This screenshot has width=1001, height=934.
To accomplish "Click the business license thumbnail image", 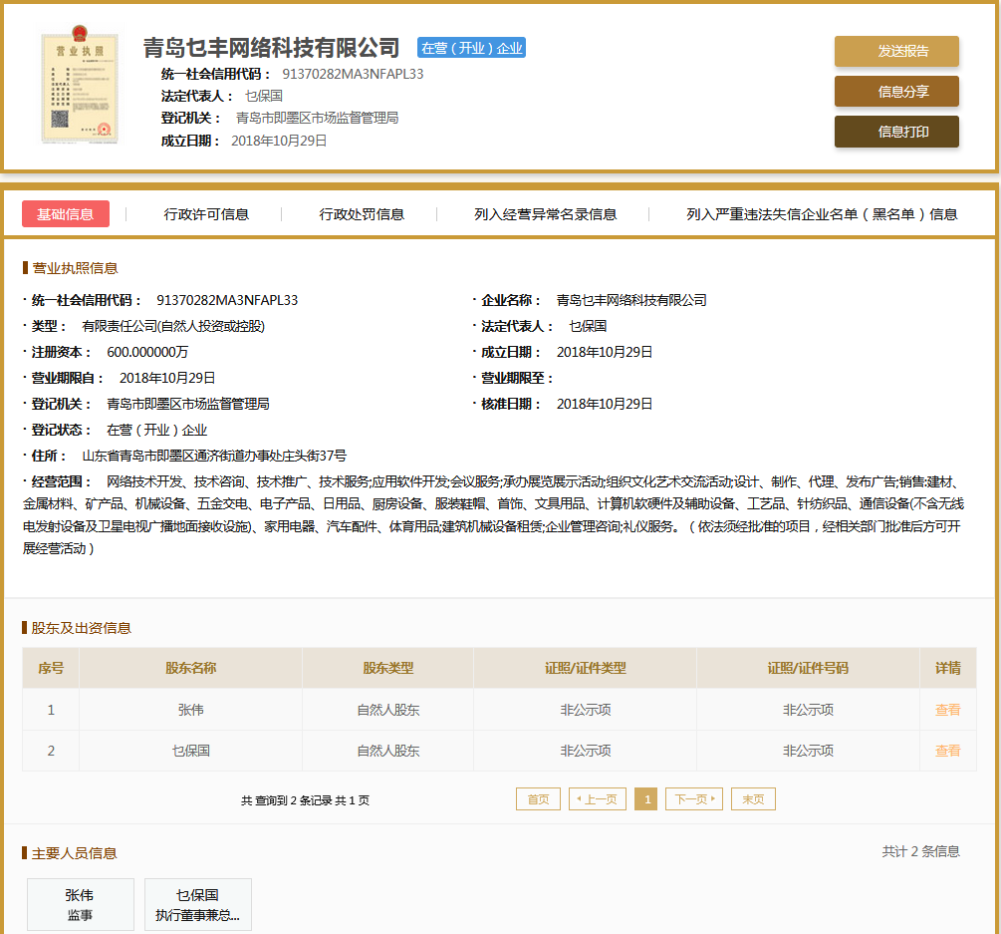I will click(79, 88).
